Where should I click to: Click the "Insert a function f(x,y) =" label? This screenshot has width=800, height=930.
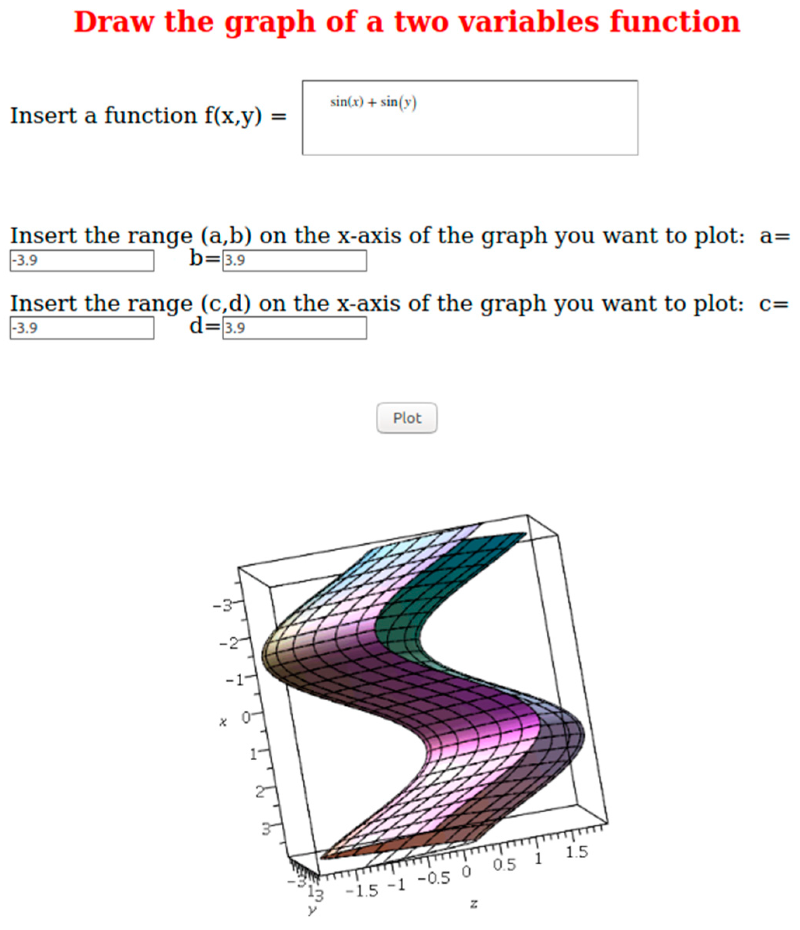[148, 116]
